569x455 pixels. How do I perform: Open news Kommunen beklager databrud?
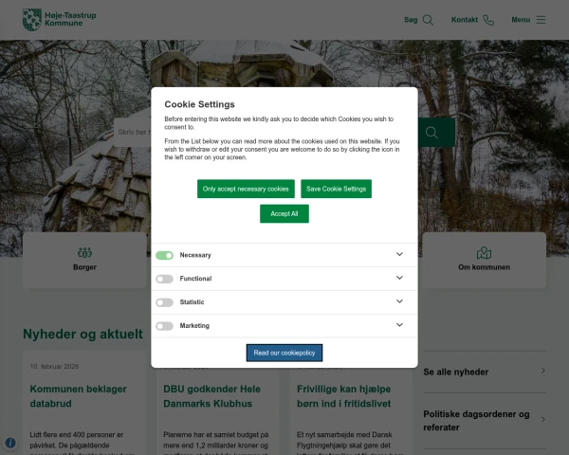[x=79, y=396]
